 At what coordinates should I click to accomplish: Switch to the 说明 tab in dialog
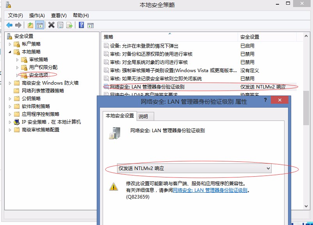coord(143,116)
